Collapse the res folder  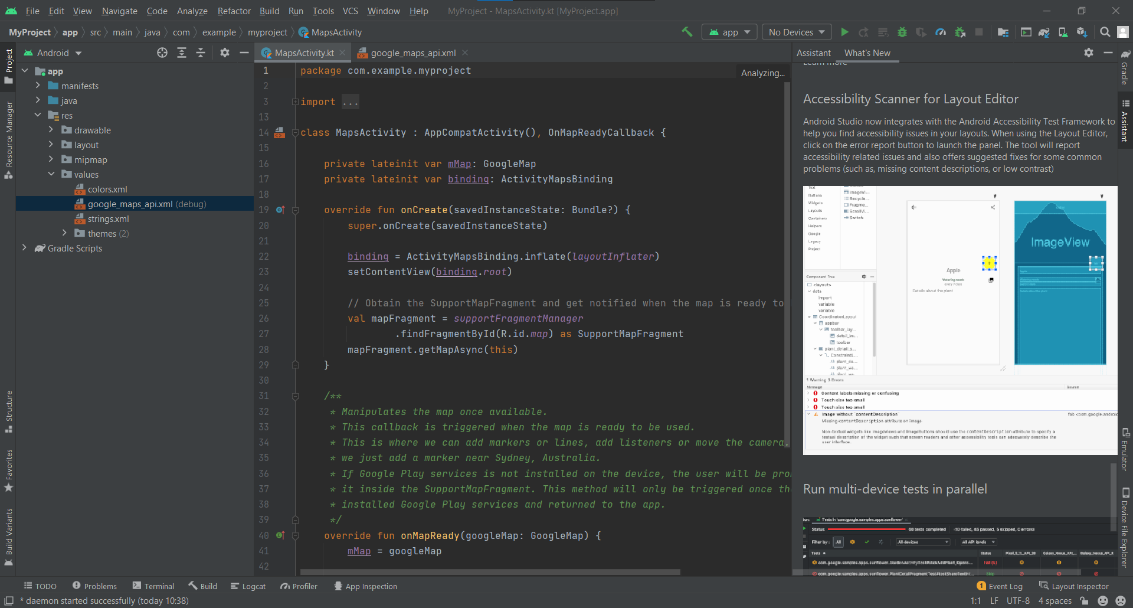38,115
